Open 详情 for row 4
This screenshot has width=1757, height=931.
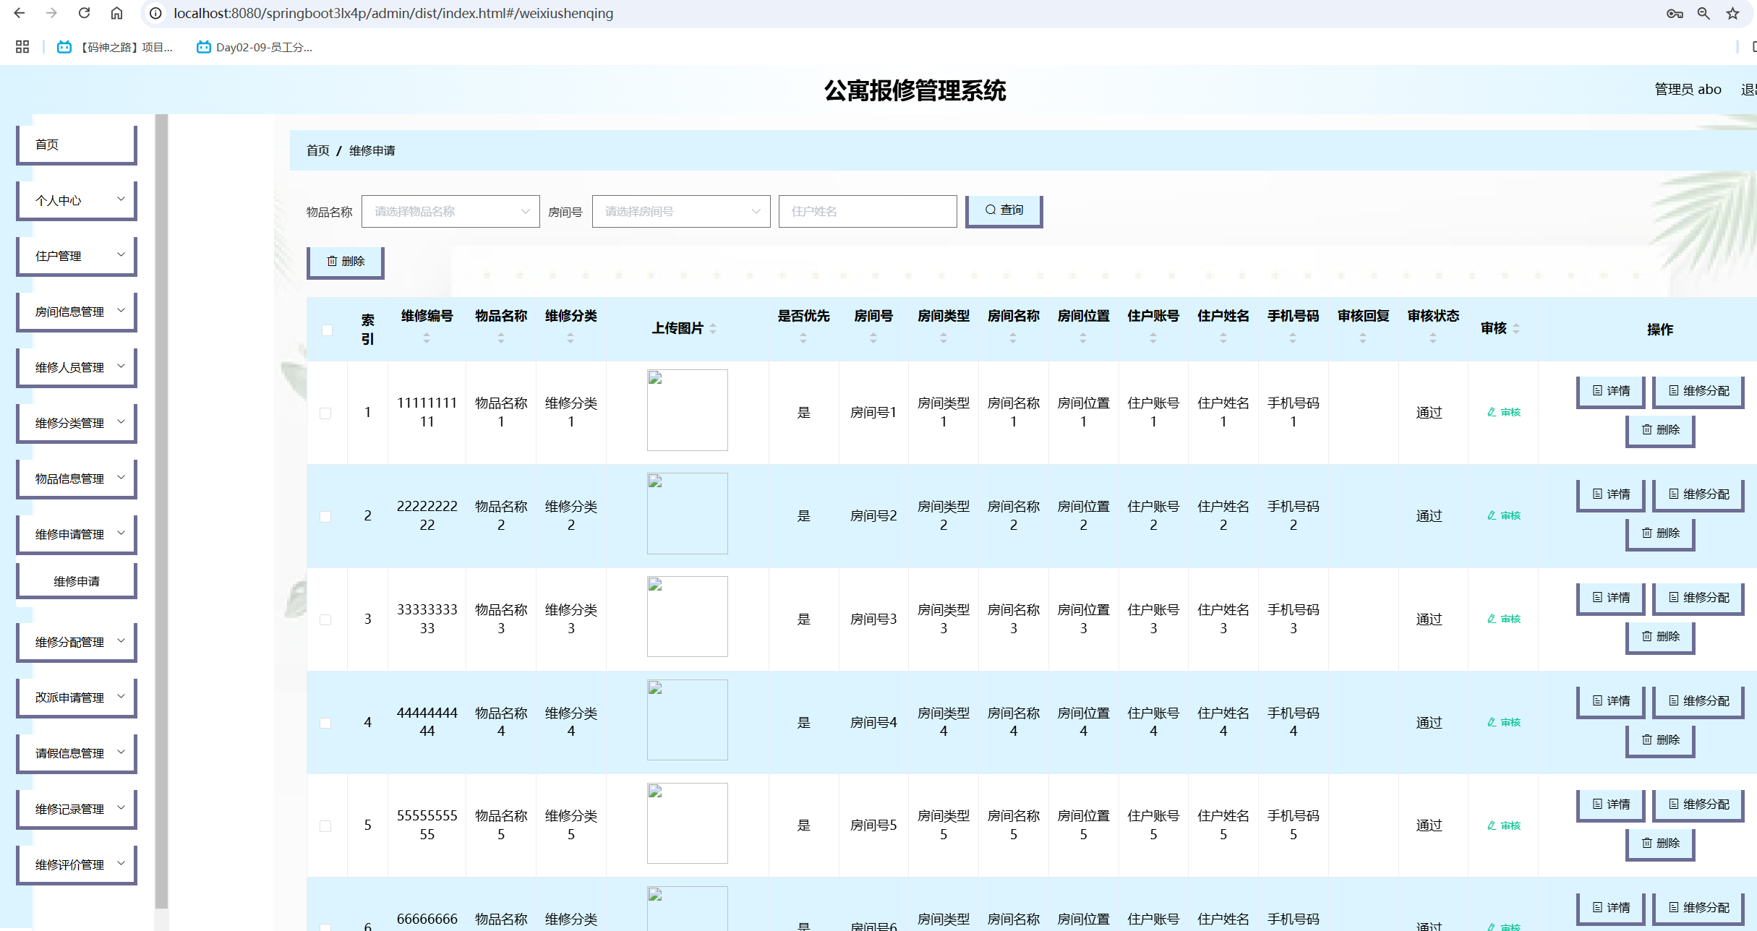pos(1611,701)
